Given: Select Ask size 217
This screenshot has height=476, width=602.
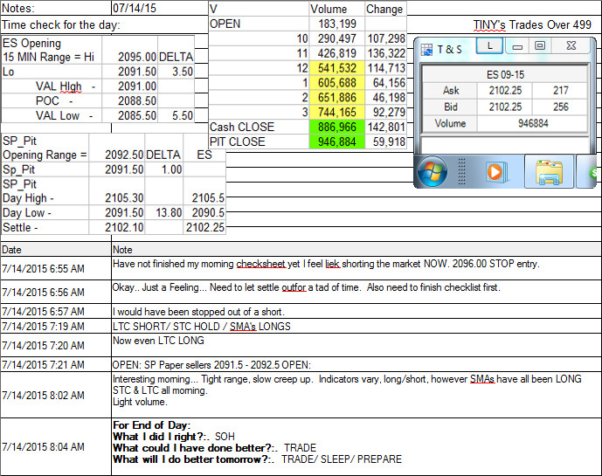Looking at the screenshot, I should 560,91.
